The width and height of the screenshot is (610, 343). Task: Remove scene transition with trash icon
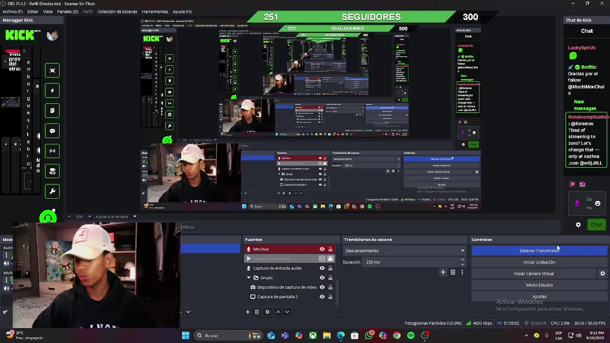[x=453, y=272]
